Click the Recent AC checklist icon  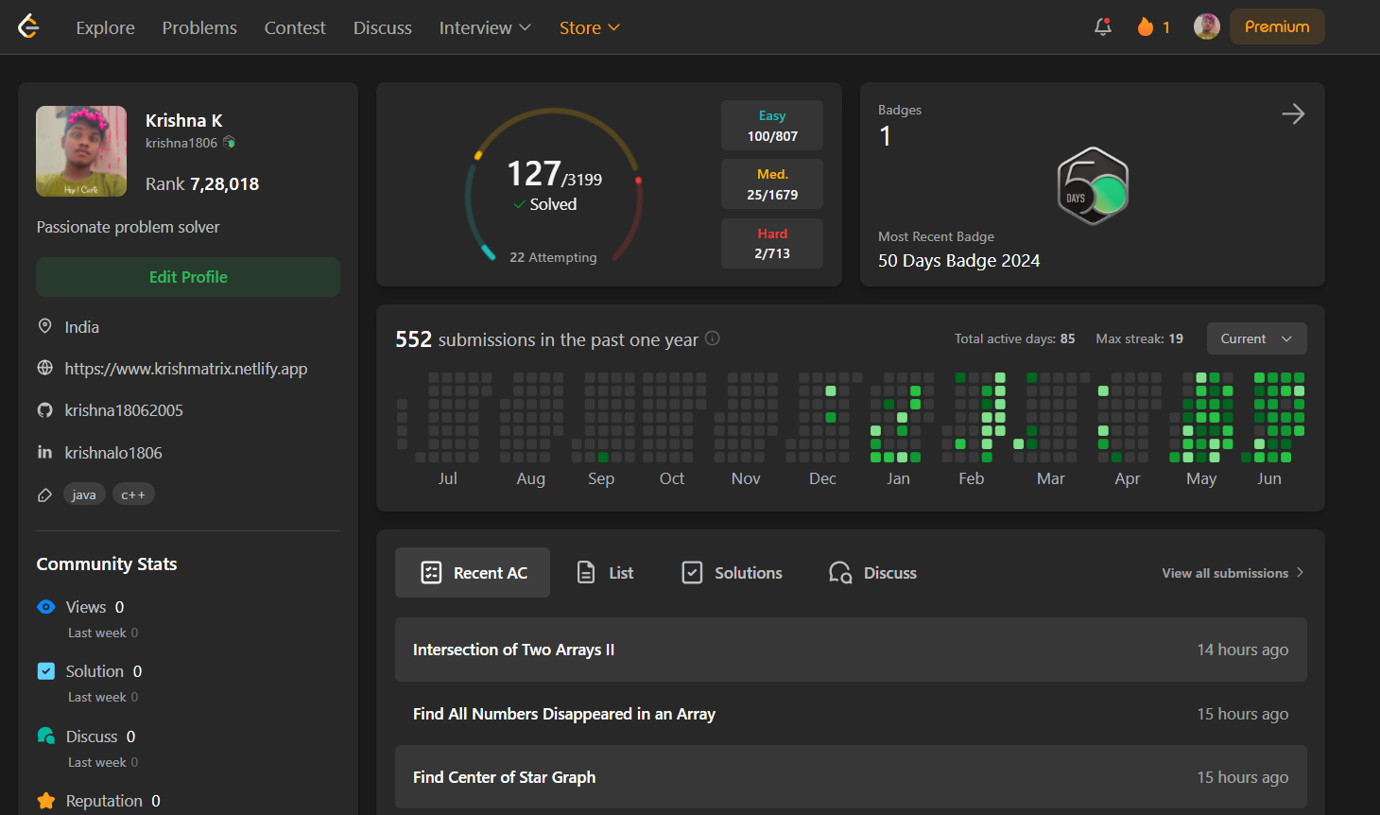[x=431, y=572]
